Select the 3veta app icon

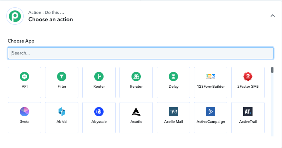[x=24, y=112]
